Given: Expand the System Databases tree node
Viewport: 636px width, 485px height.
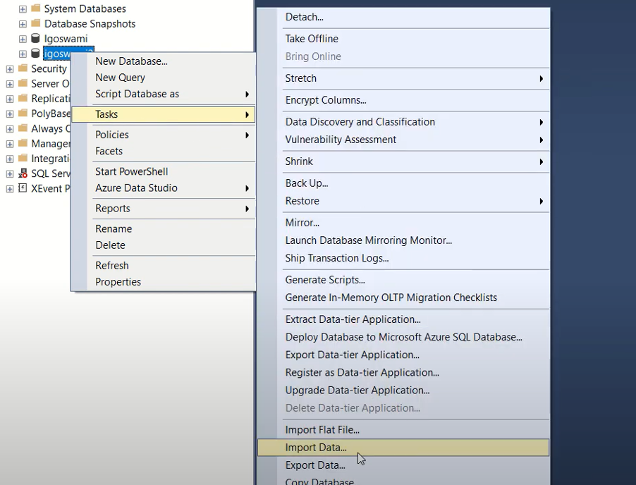Looking at the screenshot, I should pyautogui.click(x=23, y=9).
